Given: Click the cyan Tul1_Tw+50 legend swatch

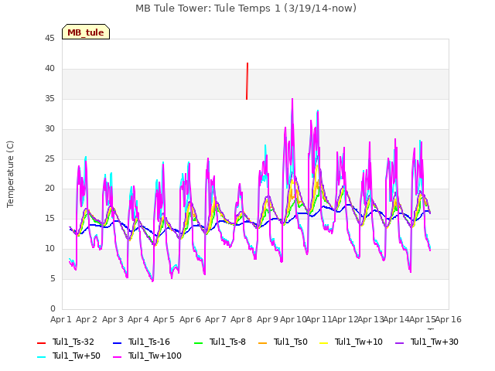Looking at the screenshot, I should tap(41, 356).
